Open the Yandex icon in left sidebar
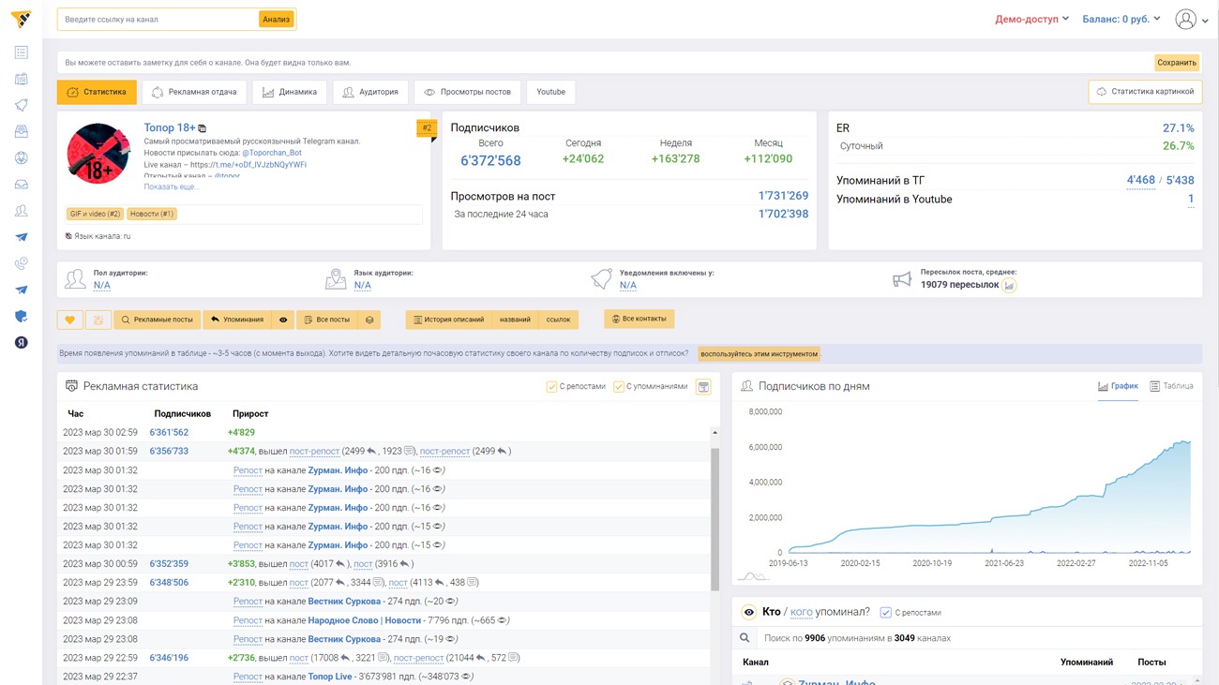 [21, 343]
